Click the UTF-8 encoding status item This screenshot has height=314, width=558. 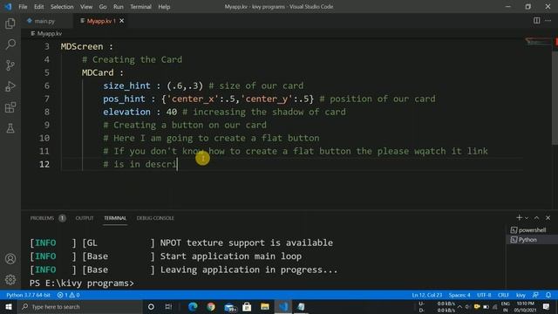click(x=484, y=295)
